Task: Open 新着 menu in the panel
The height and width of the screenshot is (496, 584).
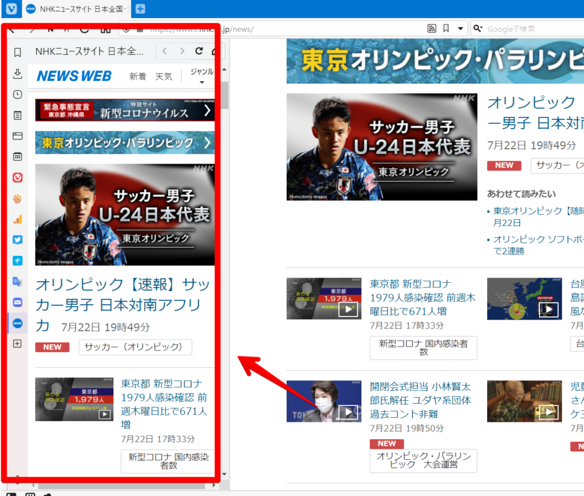Action: point(137,77)
